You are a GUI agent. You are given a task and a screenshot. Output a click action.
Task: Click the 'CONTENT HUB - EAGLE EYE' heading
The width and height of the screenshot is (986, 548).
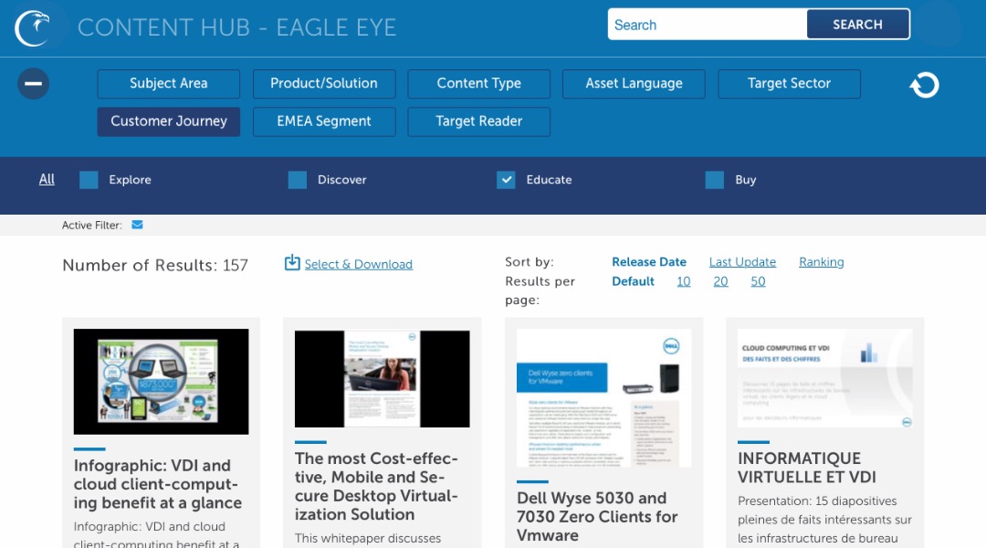point(237,27)
